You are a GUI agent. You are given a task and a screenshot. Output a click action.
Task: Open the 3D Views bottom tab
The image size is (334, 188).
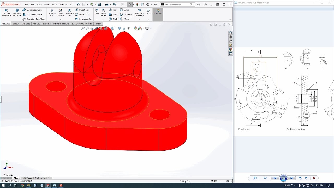point(27,178)
